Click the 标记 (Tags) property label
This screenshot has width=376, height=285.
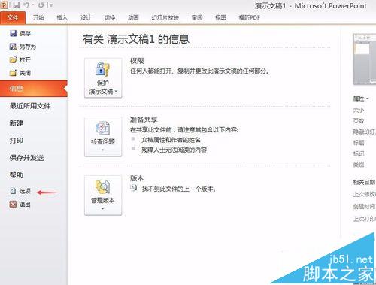[359, 153]
